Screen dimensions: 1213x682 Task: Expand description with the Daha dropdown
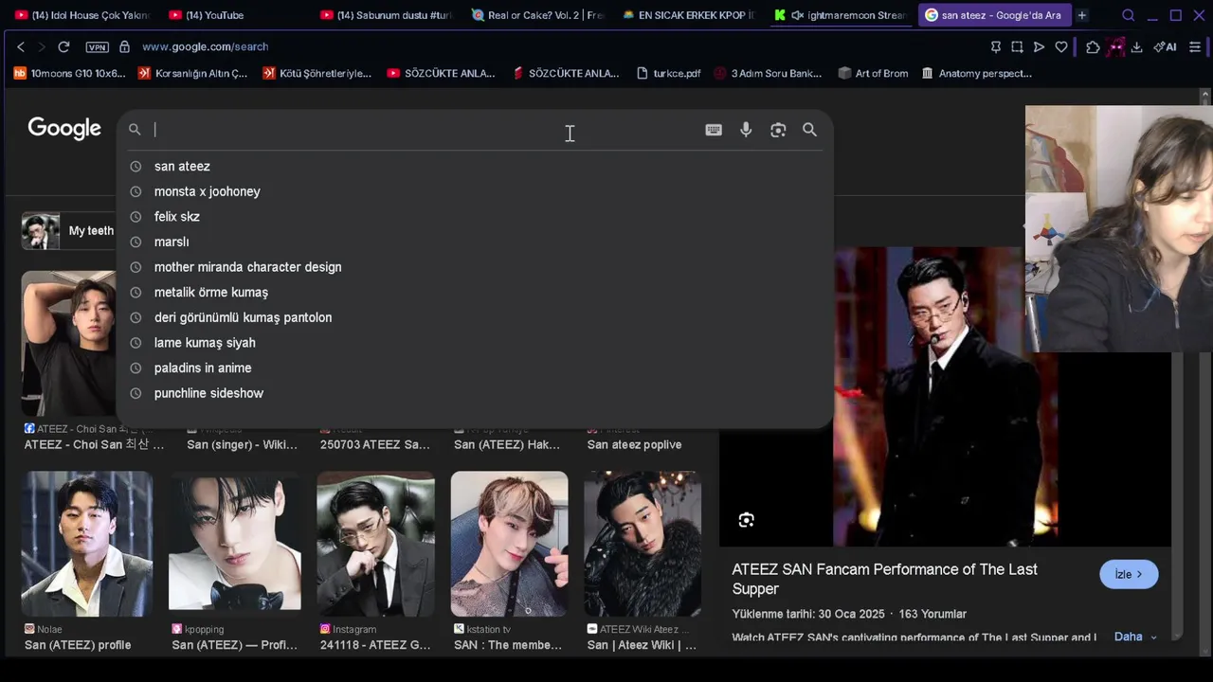(1135, 637)
